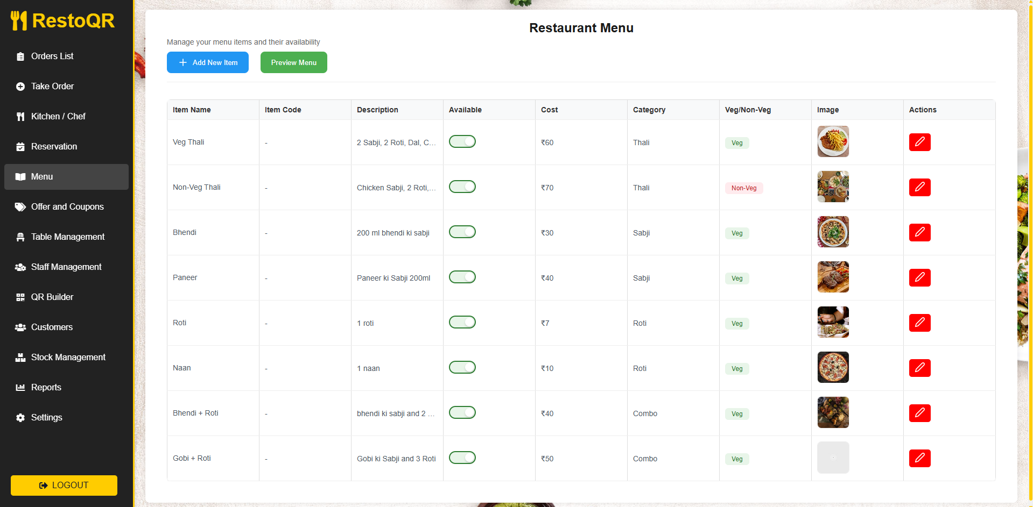Open Table Management page
This screenshot has height=507, width=1033.
pos(66,237)
